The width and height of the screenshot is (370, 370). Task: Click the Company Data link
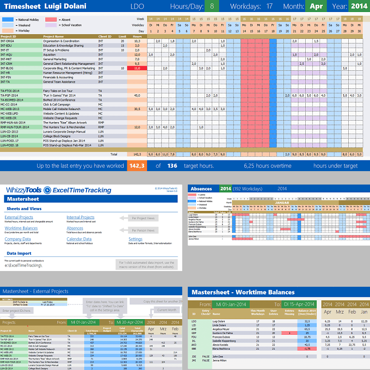click(x=18, y=239)
